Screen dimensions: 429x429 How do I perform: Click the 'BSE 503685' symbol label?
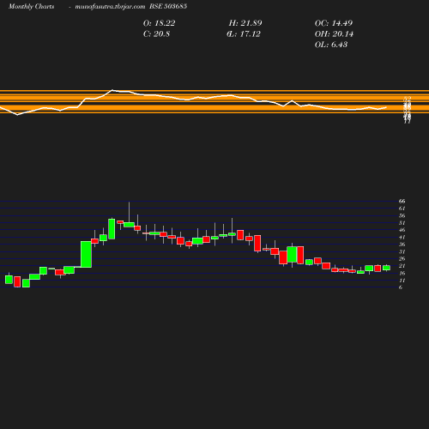[x=168, y=6]
